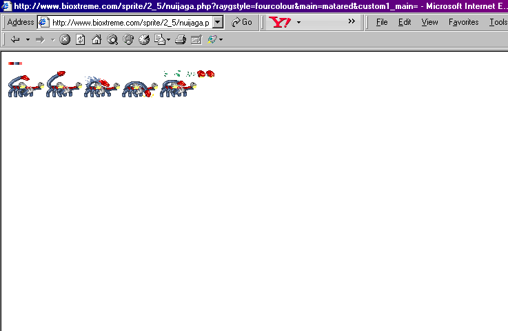Click the Go button
The width and height of the screenshot is (508, 331).
pos(242,22)
